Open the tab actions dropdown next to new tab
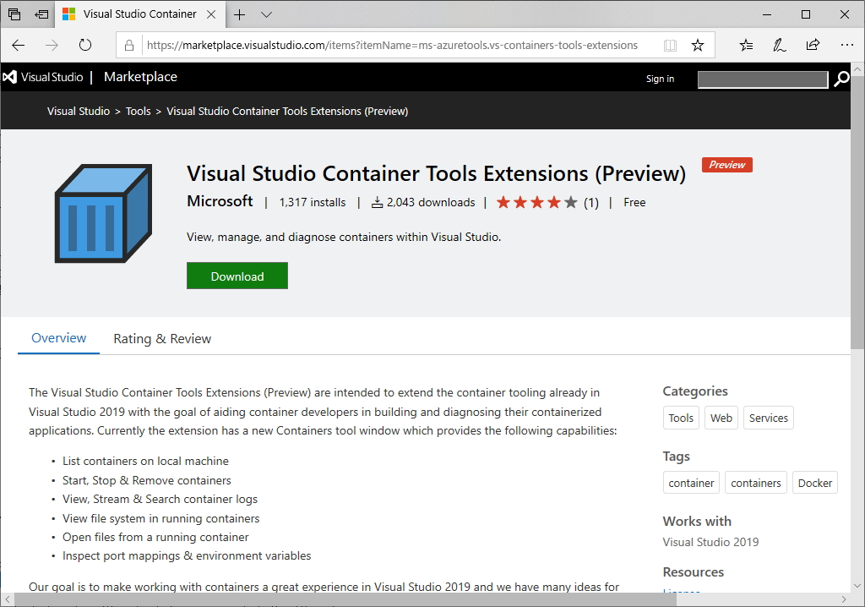This screenshot has height=607, width=865. pos(266,14)
